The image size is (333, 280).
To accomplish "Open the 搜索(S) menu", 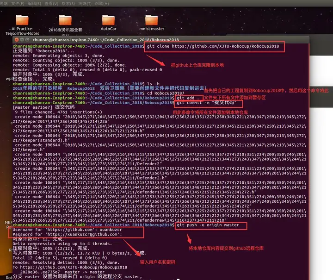I will [x=68, y=4].
